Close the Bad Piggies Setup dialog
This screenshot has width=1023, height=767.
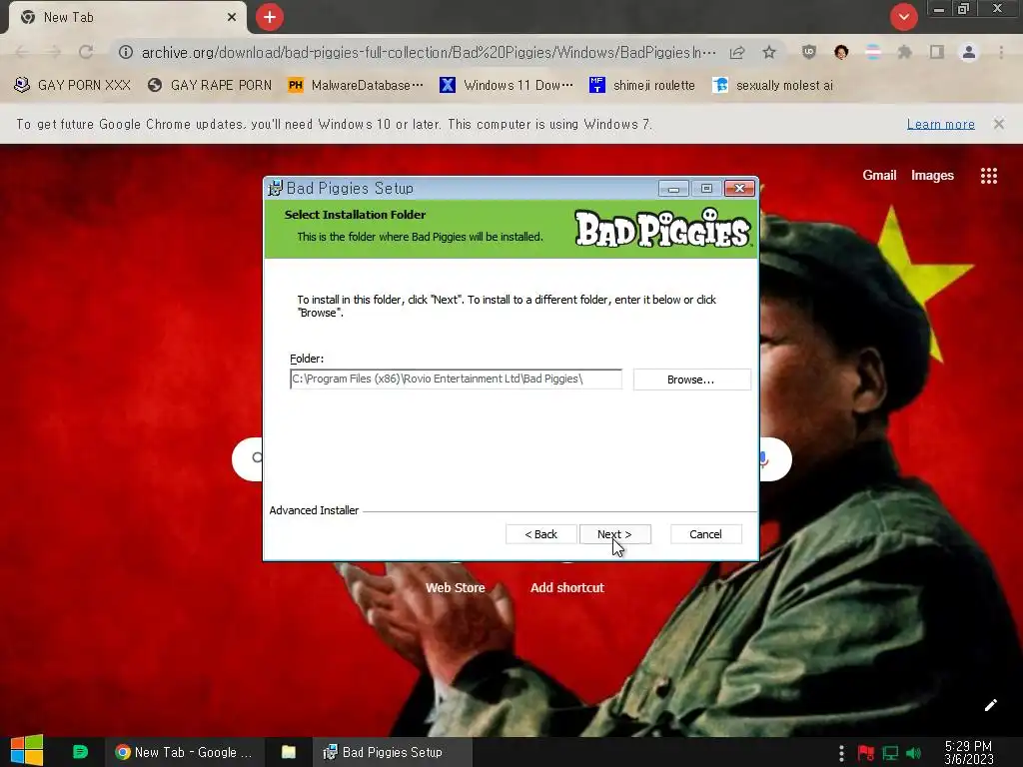[x=739, y=189]
